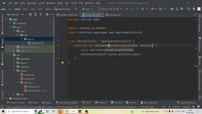
Task: Toggle read-only lock icon in status bar
Action: [193, 107]
